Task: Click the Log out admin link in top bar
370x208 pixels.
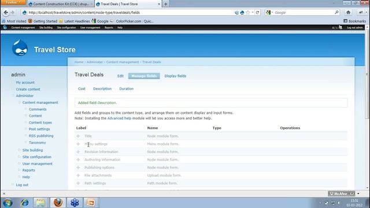Action: [354, 28]
